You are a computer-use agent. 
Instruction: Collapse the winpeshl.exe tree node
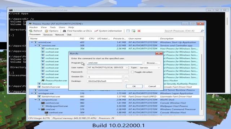(x=35, y=100)
